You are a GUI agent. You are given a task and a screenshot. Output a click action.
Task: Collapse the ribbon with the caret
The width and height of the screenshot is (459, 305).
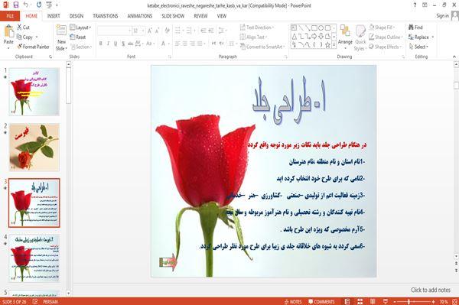pyautogui.click(x=454, y=57)
